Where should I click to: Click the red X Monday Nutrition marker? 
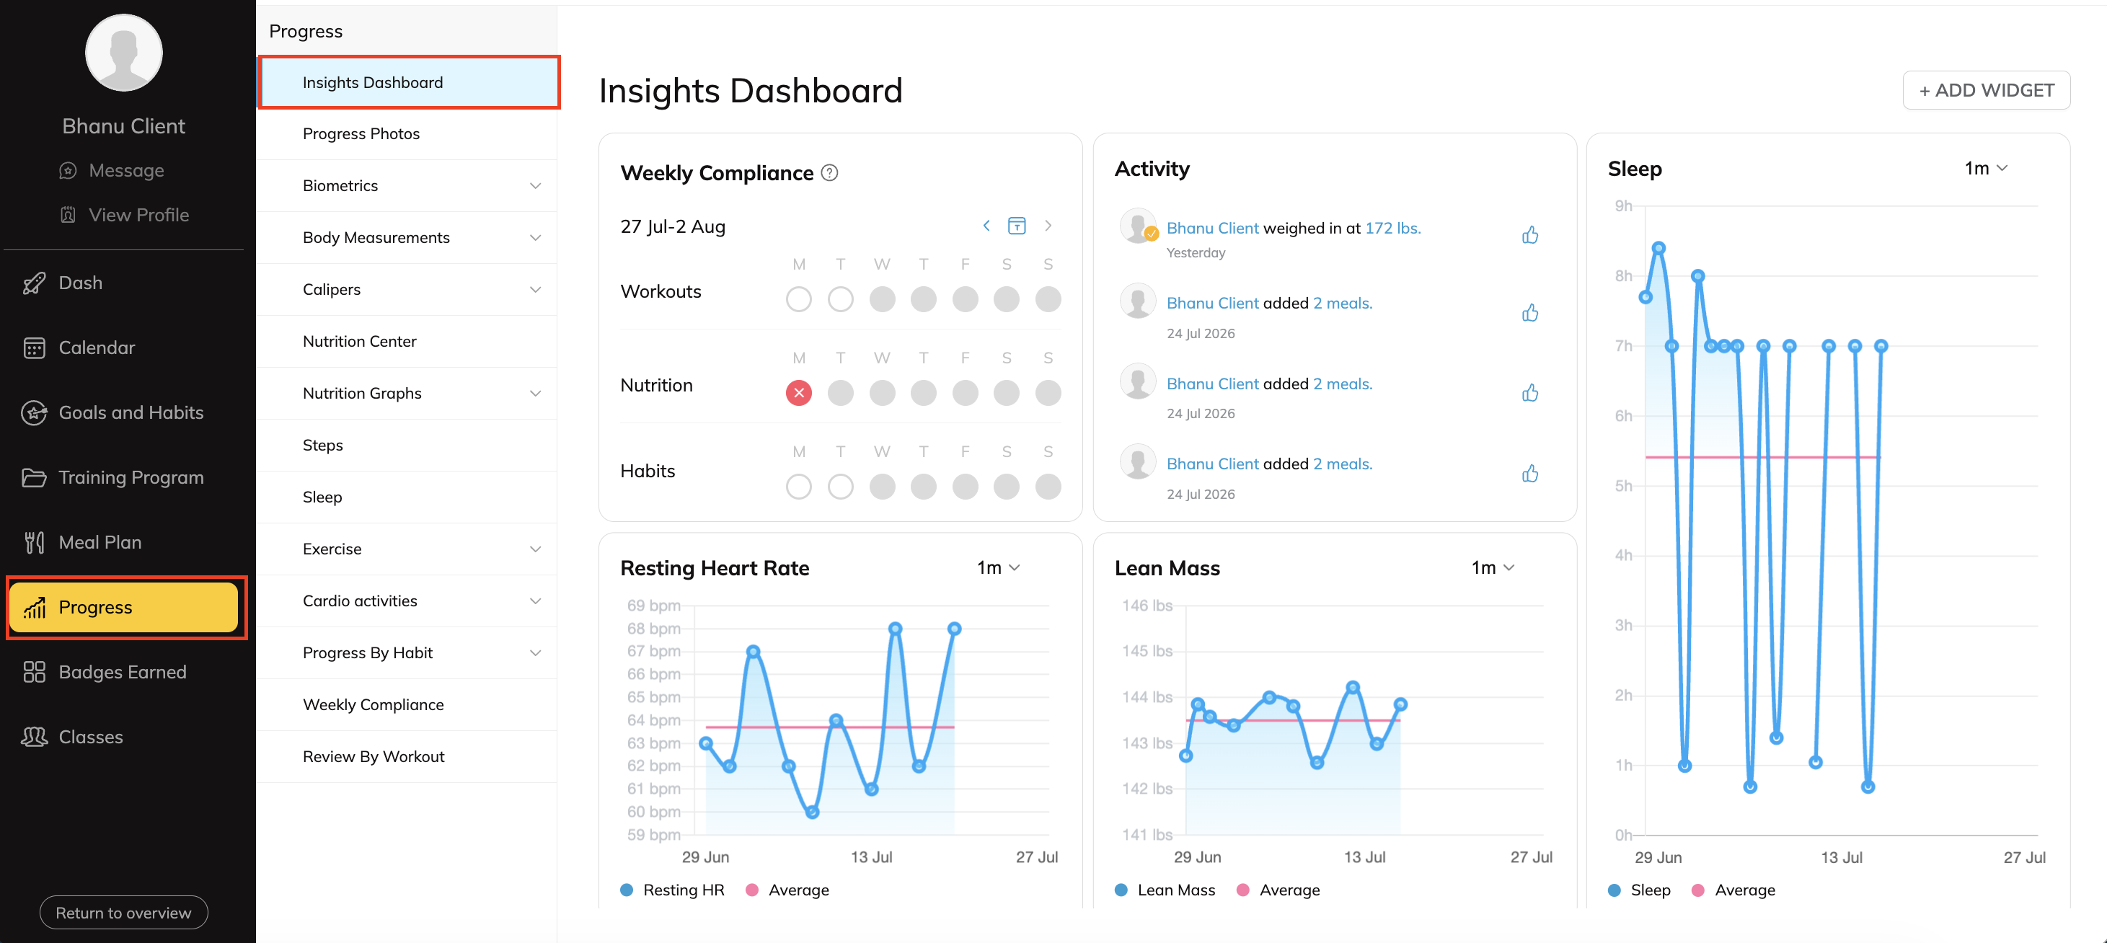click(x=798, y=394)
